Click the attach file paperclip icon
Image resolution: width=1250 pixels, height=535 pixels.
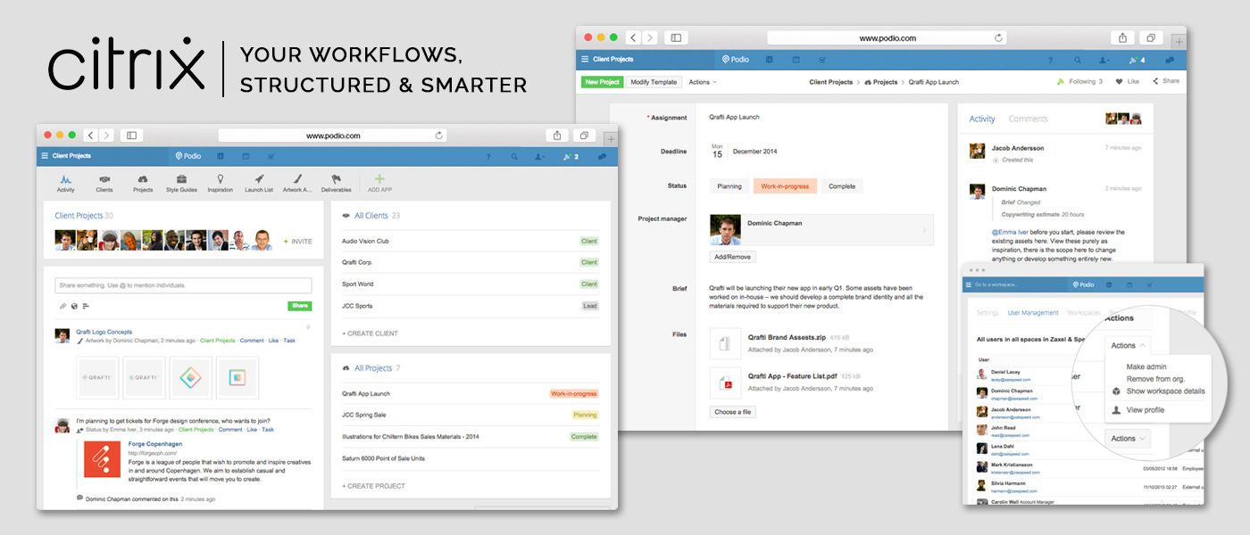tap(62, 306)
